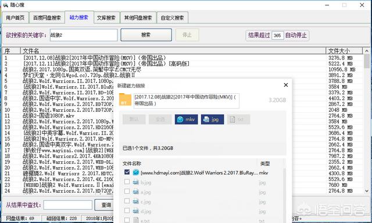The image size is (372, 223).
Task: Click 磁链结果: 228 status entry
Action: [62, 218]
